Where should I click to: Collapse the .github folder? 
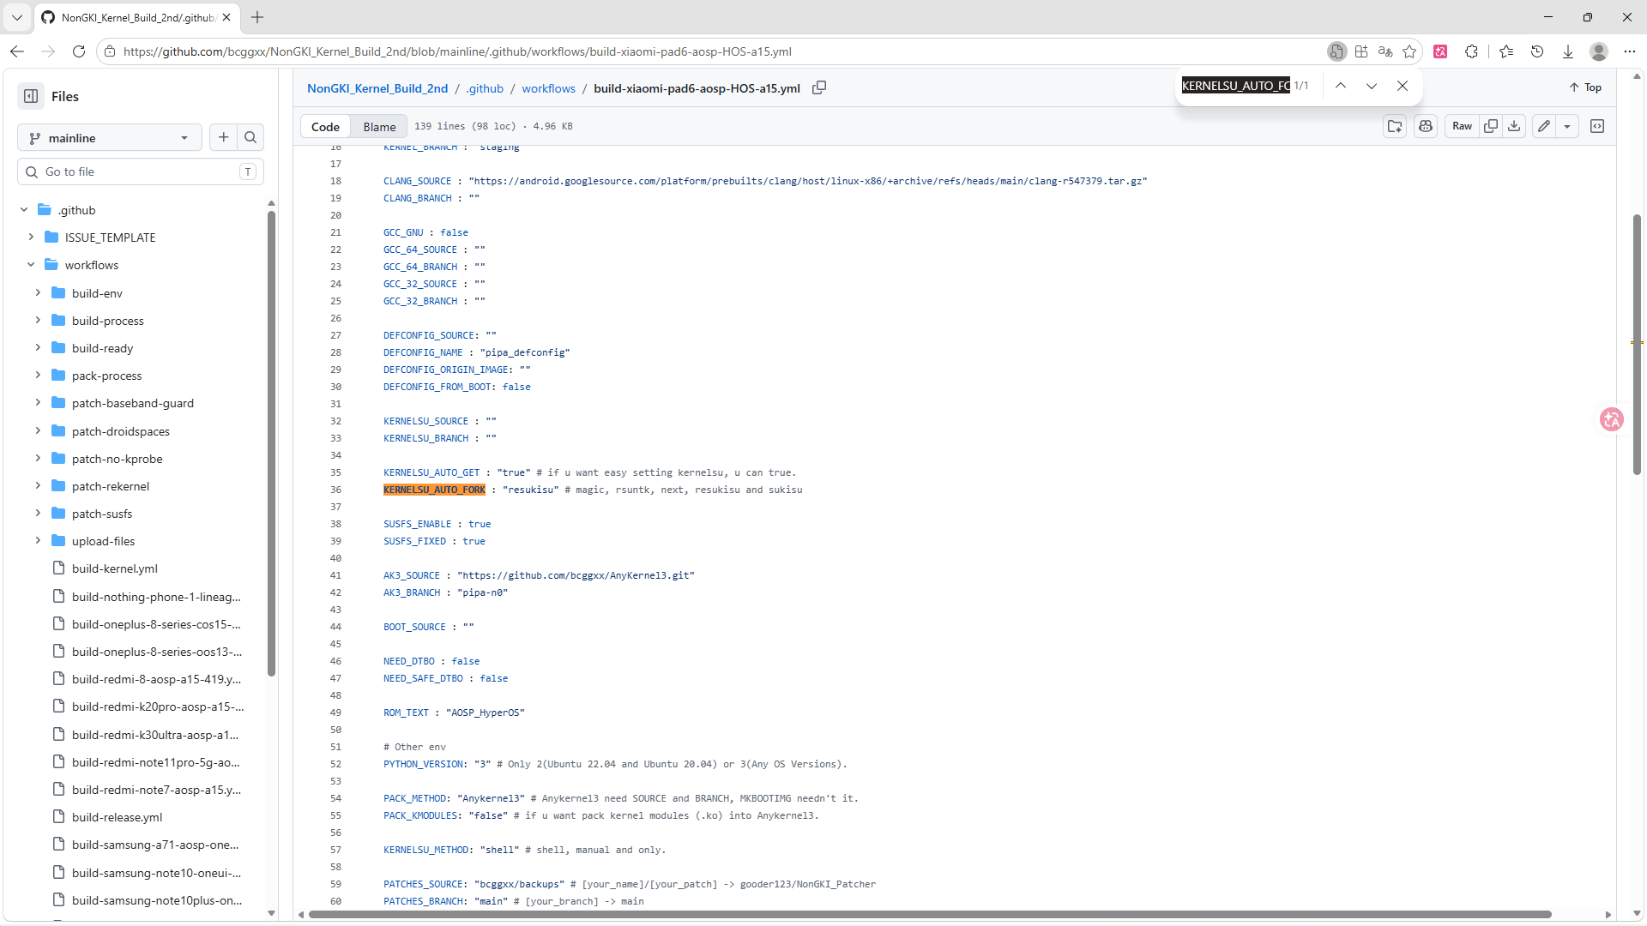[x=24, y=210]
